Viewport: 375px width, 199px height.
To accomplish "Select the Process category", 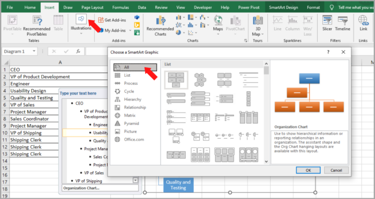I will pos(131,83).
